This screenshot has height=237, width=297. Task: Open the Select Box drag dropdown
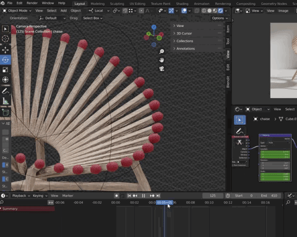(x=93, y=18)
